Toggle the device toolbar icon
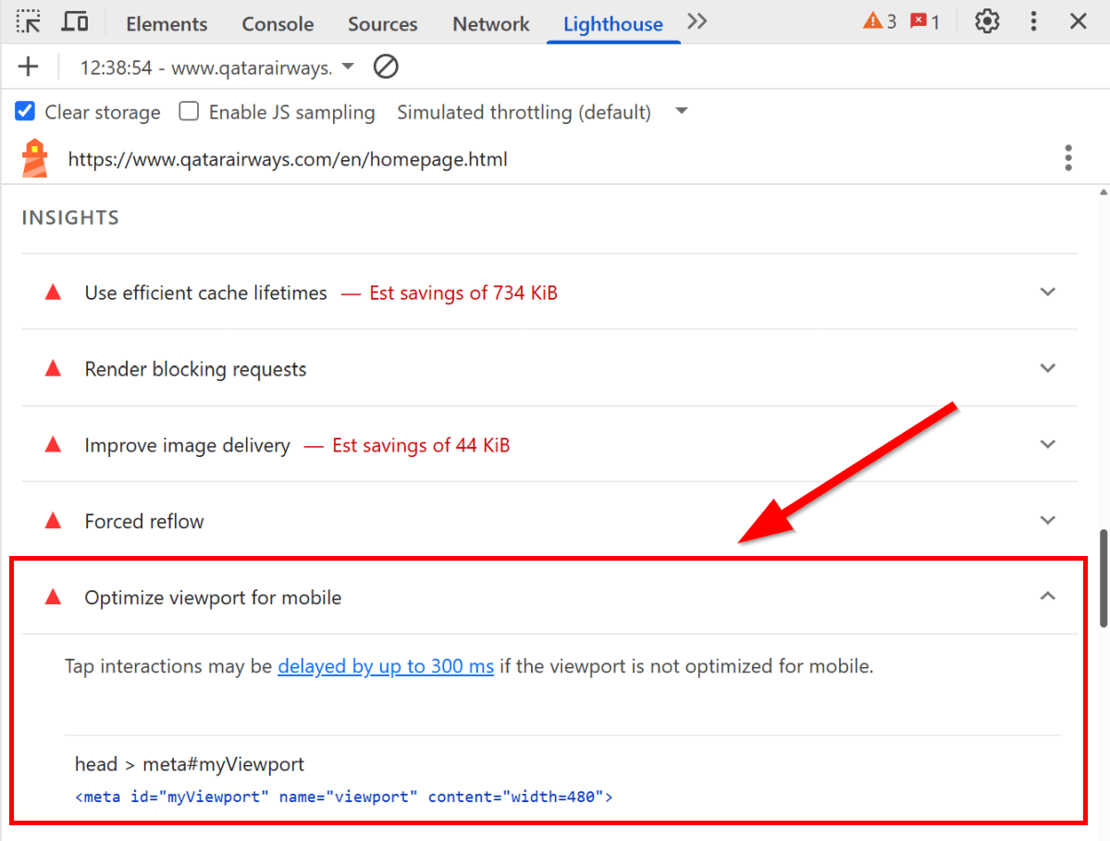The image size is (1110, 841). click(75, 20)
